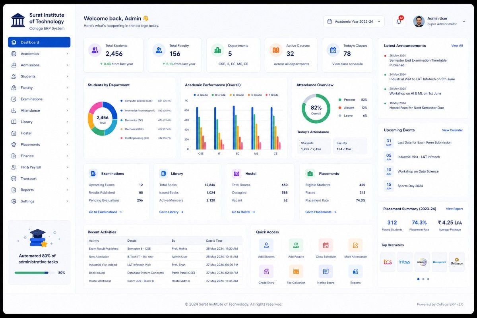Image resolution: width=477 pixels, height=318 pixels.
Task: Click View All announcements link
Action: (457, 46)
